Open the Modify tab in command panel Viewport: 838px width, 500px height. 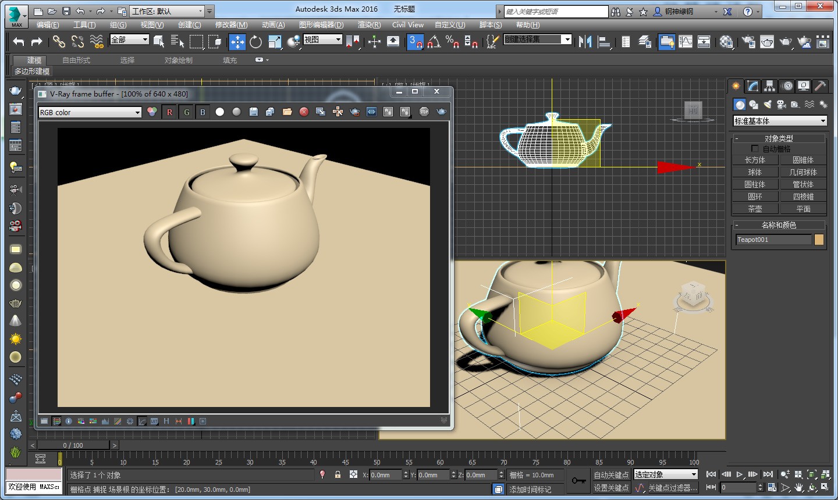point(753,86)
